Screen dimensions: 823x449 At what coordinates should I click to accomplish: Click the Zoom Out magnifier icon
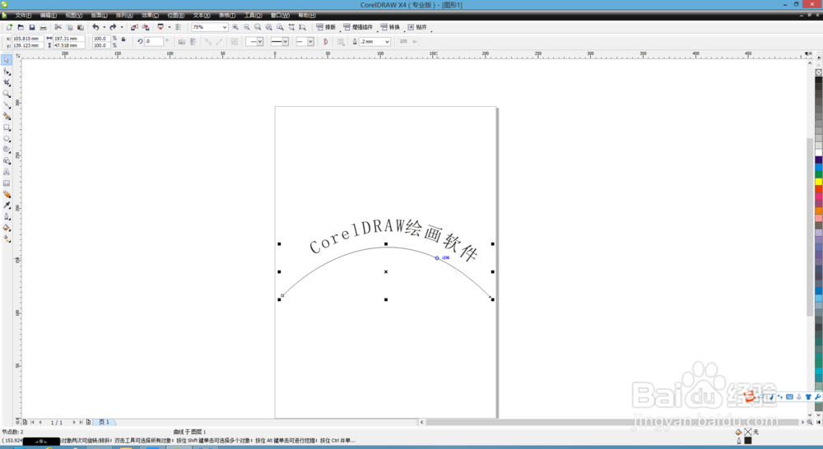[x=247, y=27]
